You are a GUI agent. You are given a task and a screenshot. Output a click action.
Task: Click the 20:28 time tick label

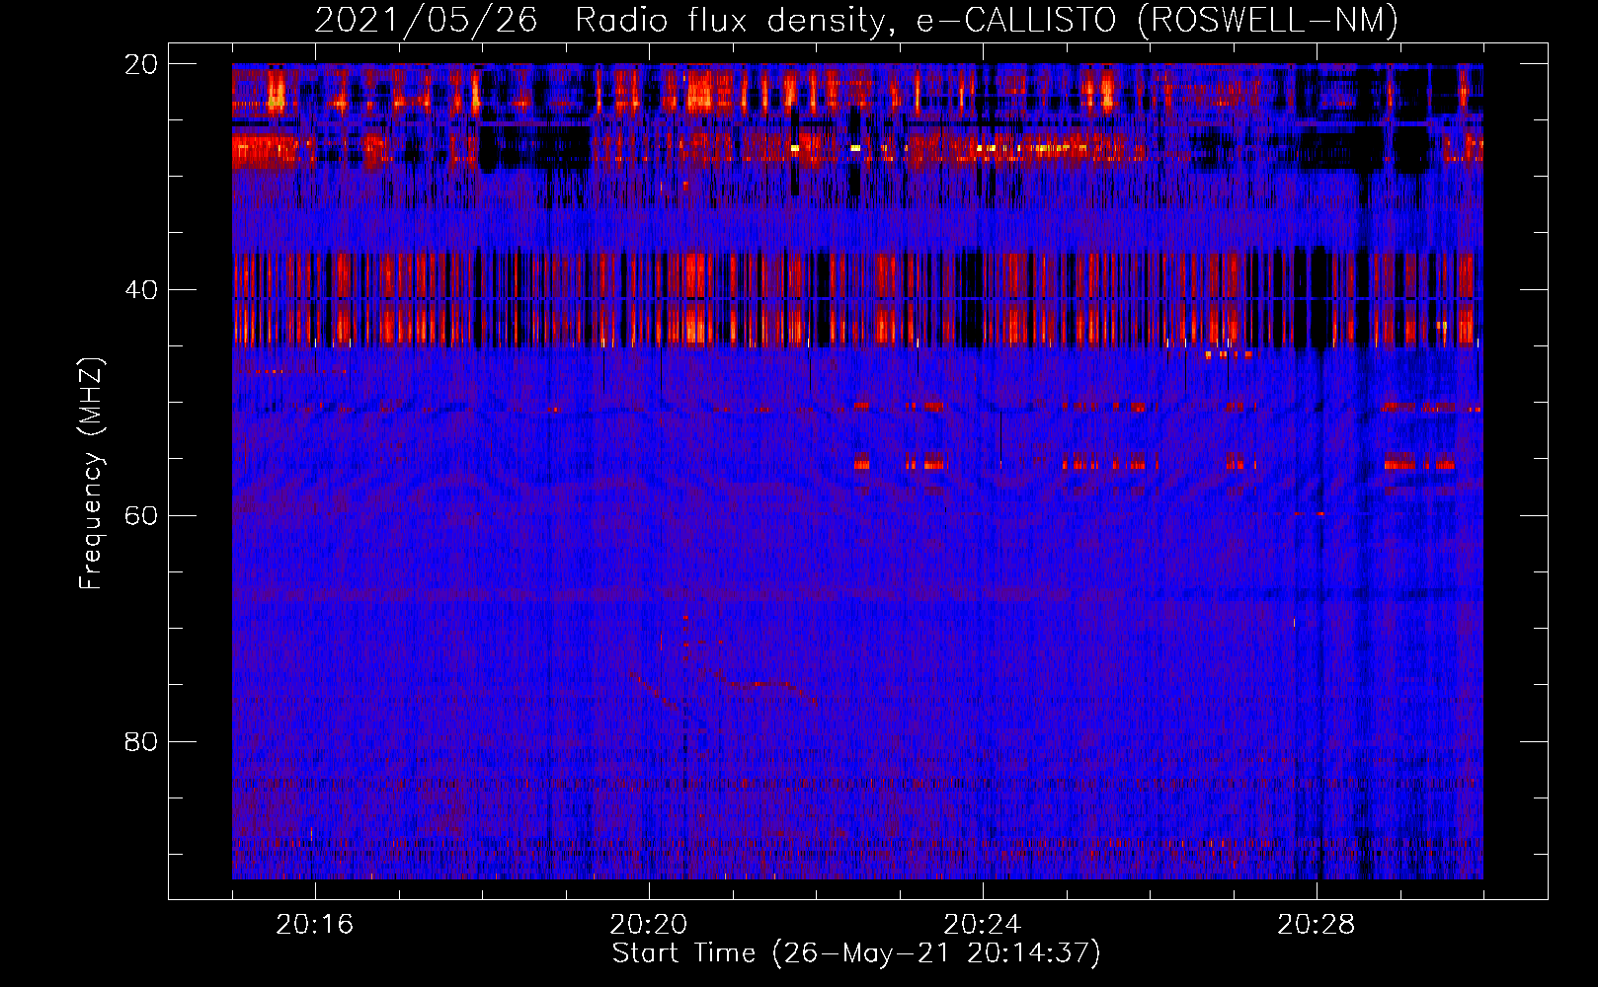[x=1317, y=925]
